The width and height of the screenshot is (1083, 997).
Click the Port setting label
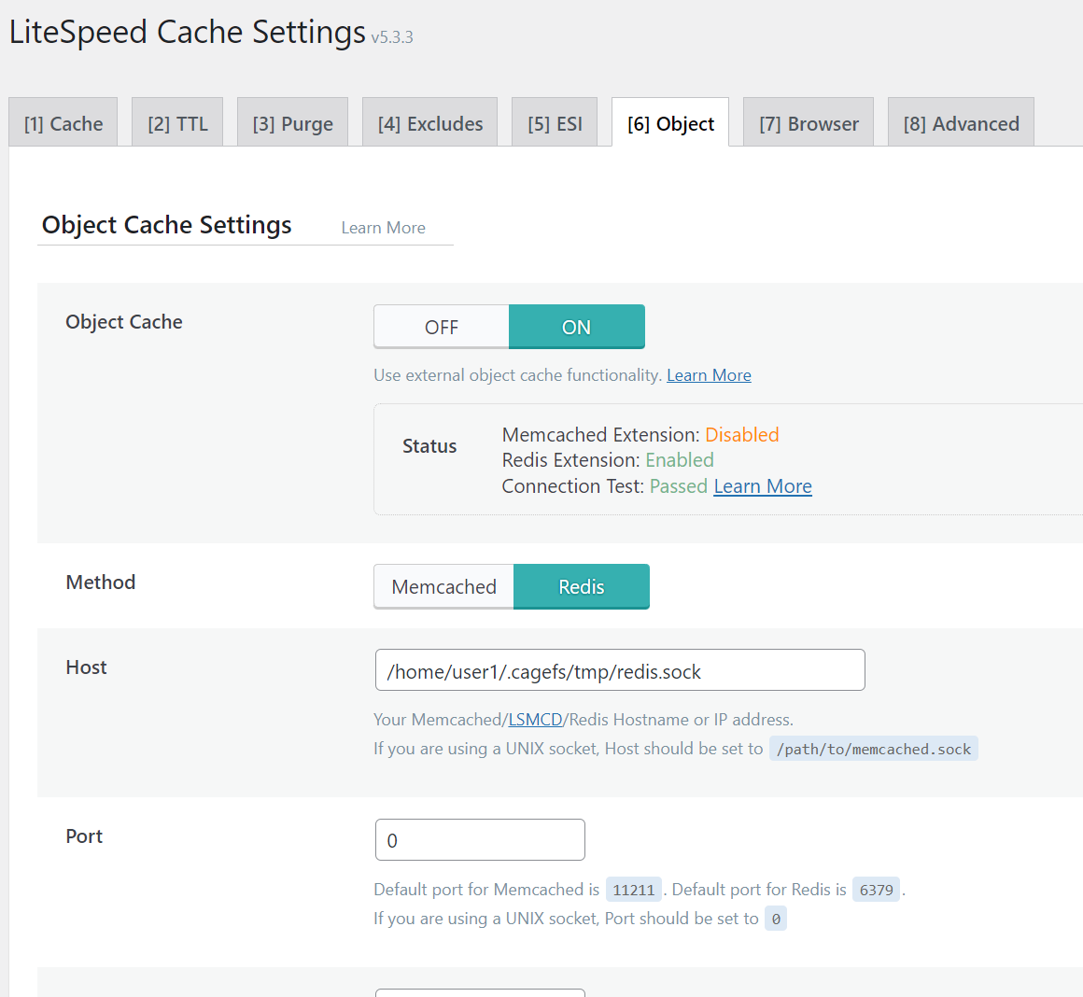point(84,836)
